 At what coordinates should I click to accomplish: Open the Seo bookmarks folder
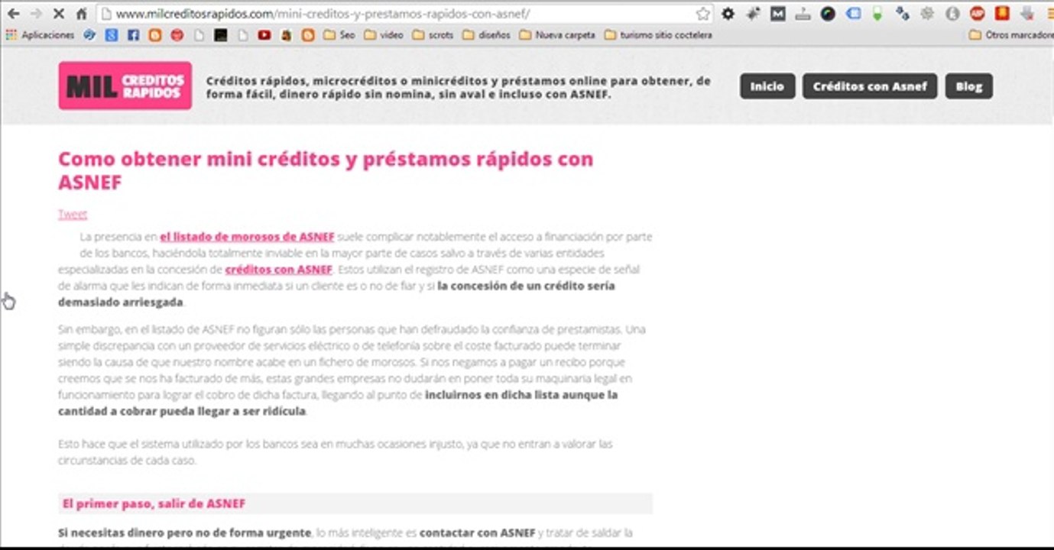point(339,35)
